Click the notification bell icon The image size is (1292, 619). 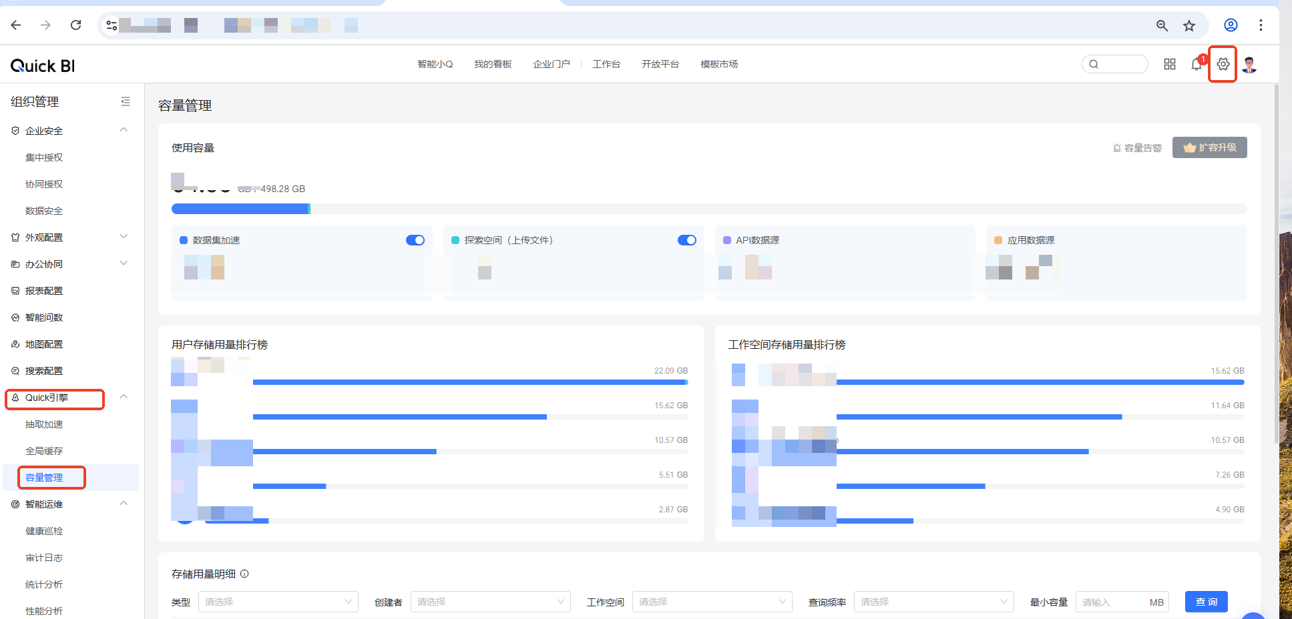click(x=1197, y=64)
